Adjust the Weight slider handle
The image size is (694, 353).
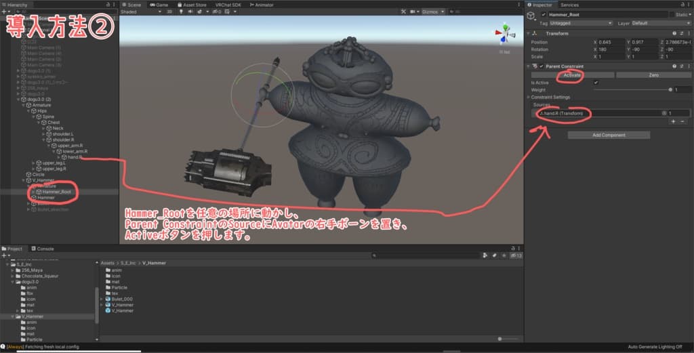671,89
